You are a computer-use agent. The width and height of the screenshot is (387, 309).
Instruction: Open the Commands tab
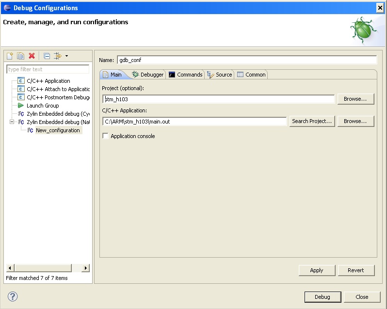(x=185, y=75)
